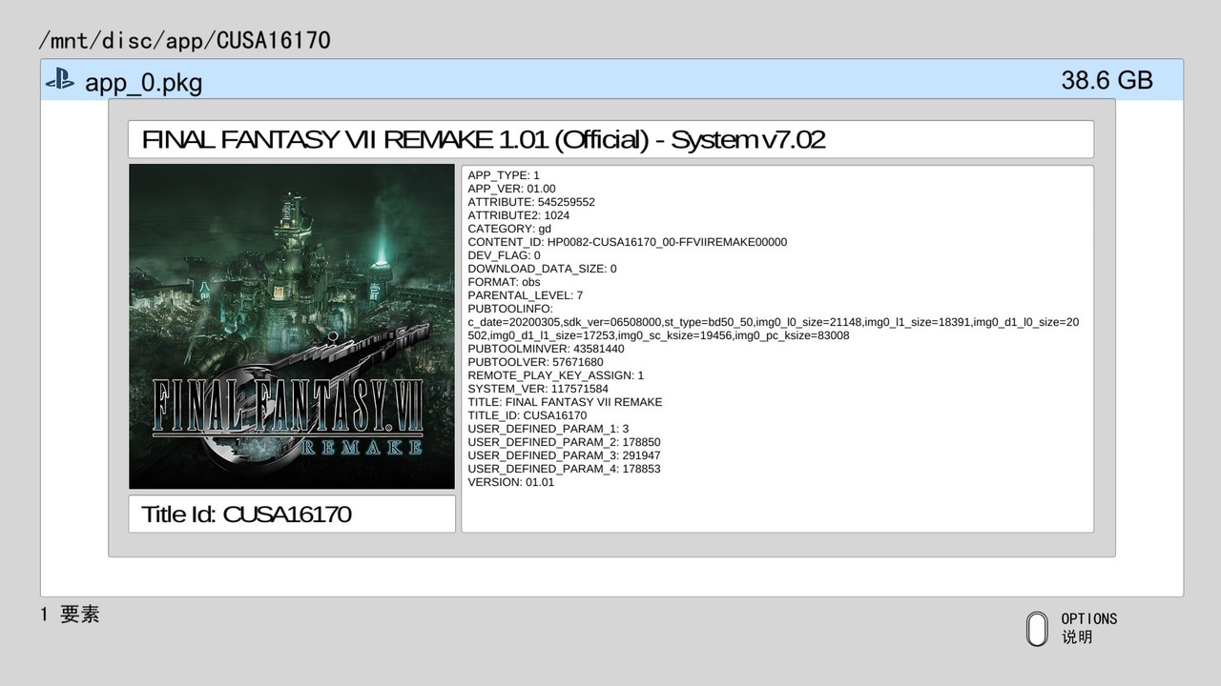Click the PlayStation logo icon beside app_0.pkg

(x=60, y=81)
